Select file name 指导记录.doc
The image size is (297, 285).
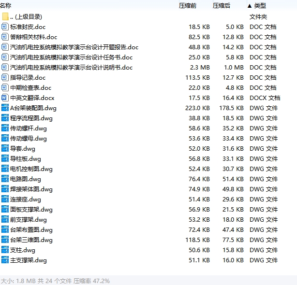click(28, 78)
